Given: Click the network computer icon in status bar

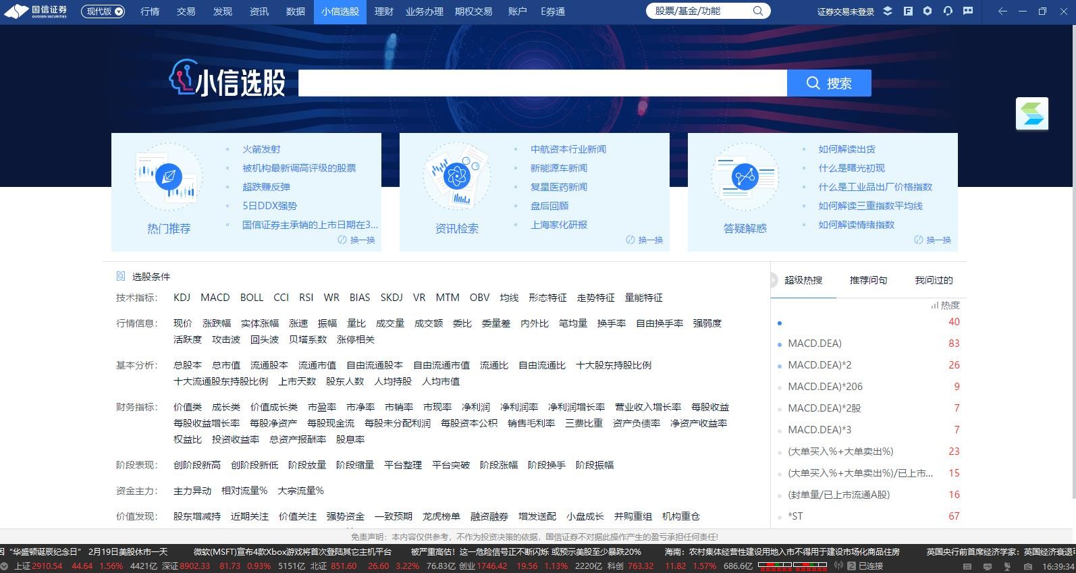Looking at the screenshot, I should [1008, 567].
